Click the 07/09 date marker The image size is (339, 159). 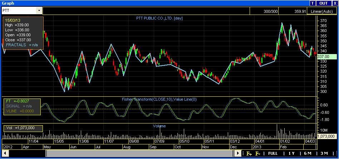click(x=159, y=142)
